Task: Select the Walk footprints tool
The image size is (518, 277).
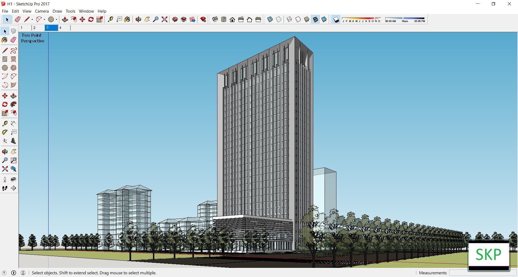Action: pos(5,188)
